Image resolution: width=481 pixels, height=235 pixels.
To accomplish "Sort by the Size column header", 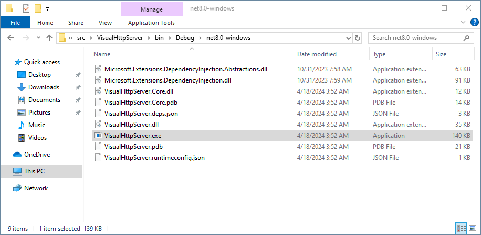I will click(x=441, y=54).
